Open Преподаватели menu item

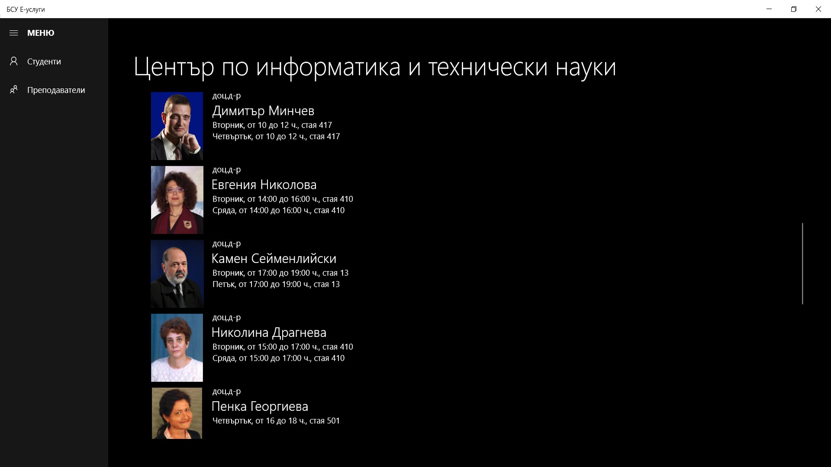56,90
